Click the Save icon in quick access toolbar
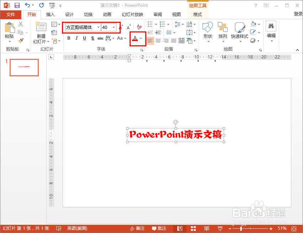 coord(17,5)
